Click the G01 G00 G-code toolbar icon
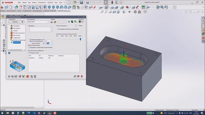Viewport: 205px width, 115px height. pyautogui.click(x=78, y=7)
